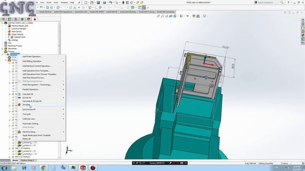
Task: Open the Help menu
Action: (72, 2)
